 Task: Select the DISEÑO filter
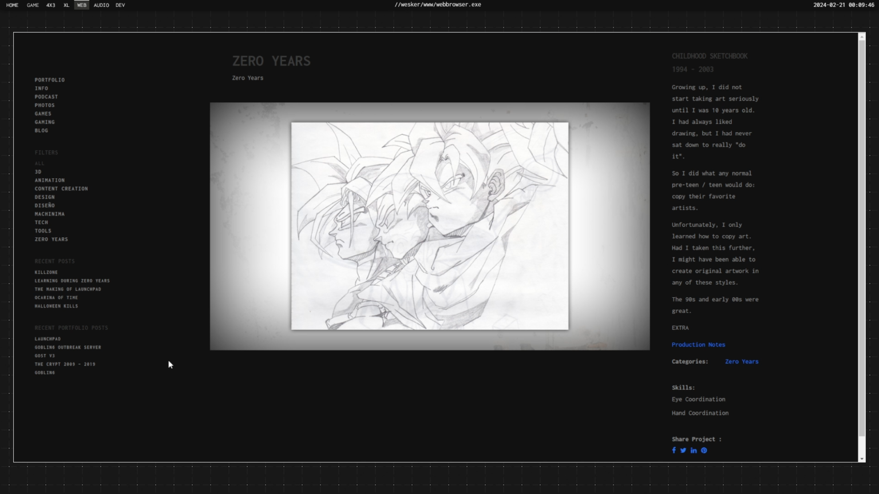coord(45,205)
